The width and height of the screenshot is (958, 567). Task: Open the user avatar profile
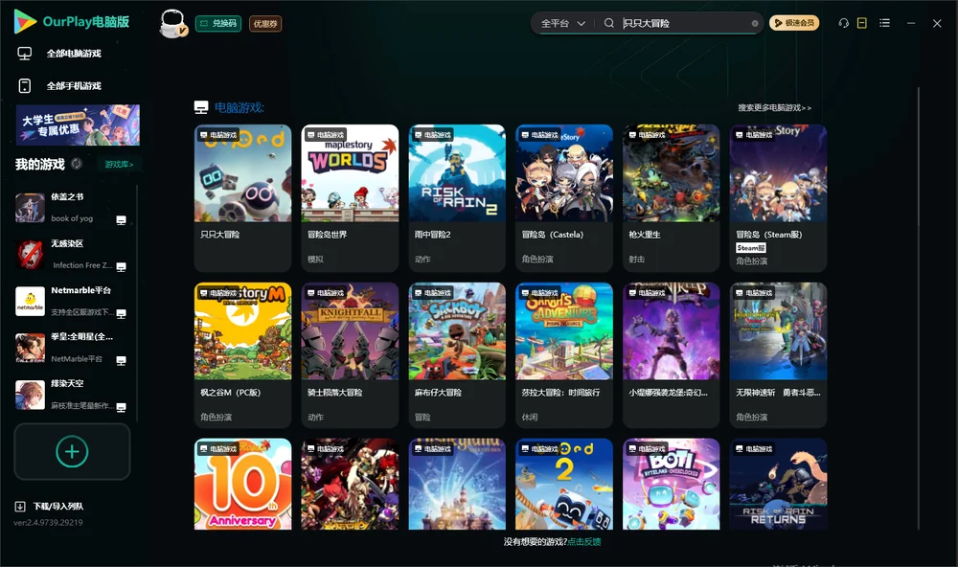[x=172, y=23]
